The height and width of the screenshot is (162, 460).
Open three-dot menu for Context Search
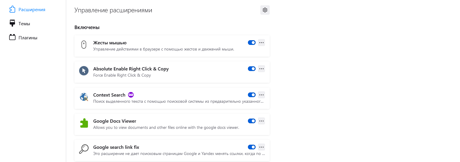(261, 95)
